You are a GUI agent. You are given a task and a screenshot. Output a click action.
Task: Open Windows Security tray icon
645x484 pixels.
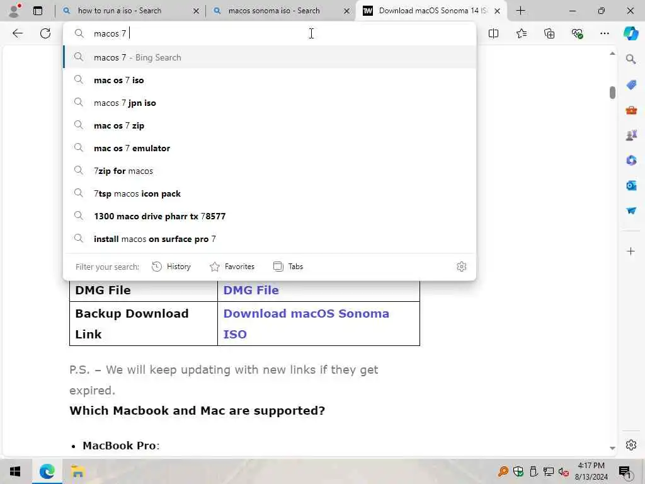point(518,471)
